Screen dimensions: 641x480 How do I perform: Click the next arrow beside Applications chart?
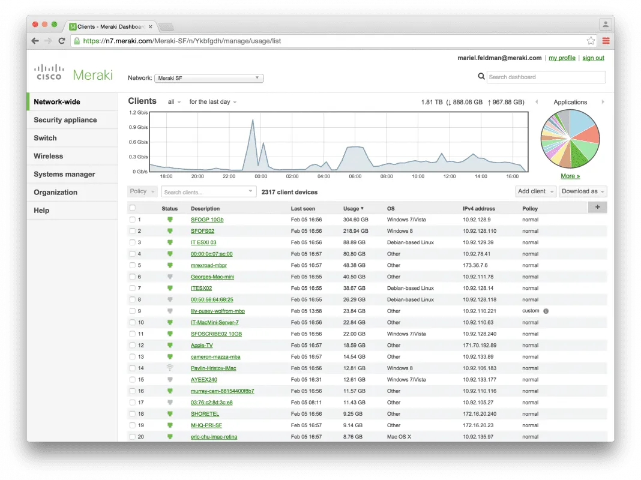click(x=603, y=102)
